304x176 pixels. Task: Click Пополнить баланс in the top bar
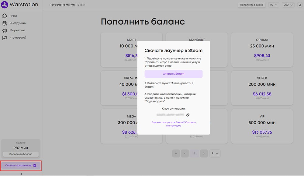tap(252, 5)
